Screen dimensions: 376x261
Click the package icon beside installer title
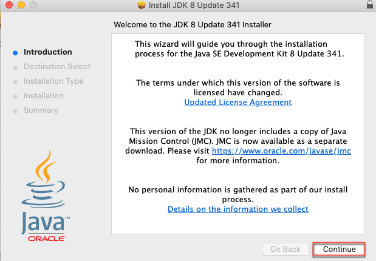coord(142,5)
